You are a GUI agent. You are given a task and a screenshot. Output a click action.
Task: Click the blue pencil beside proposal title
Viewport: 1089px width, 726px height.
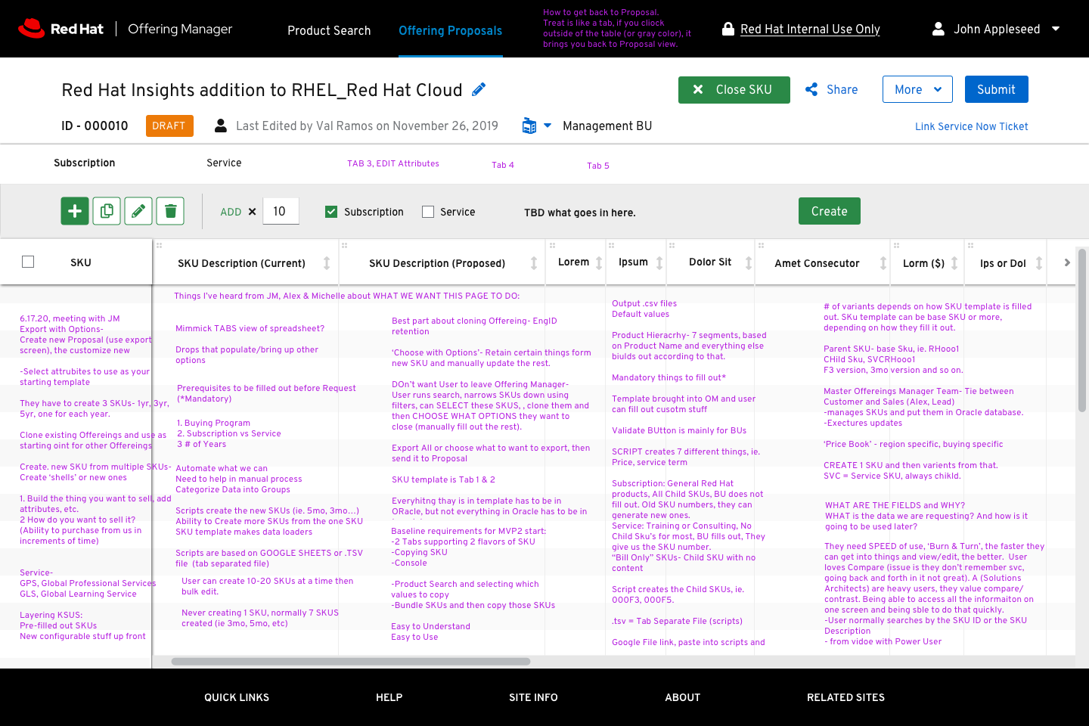(479, 89)
